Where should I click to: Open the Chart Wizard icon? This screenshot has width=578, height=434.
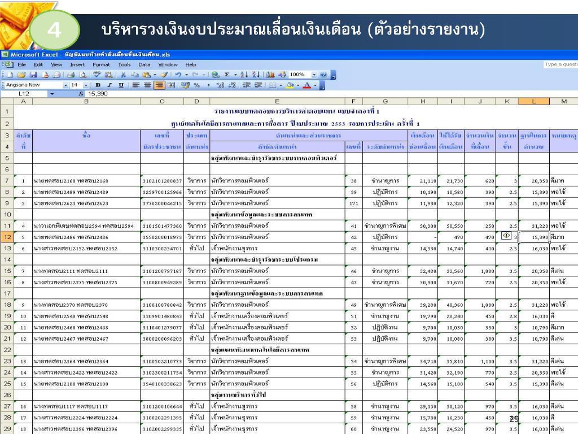click(270, 75)
